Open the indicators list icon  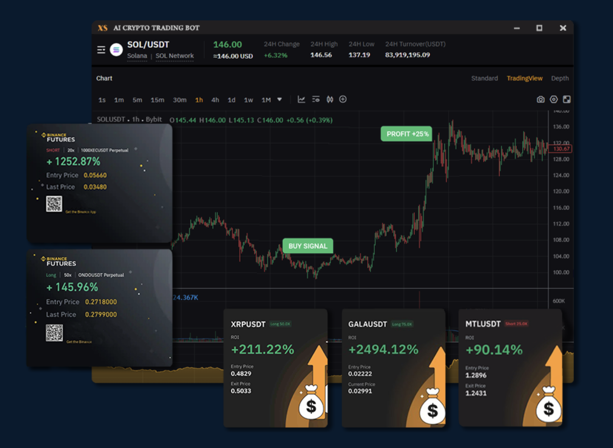(316, 99)
